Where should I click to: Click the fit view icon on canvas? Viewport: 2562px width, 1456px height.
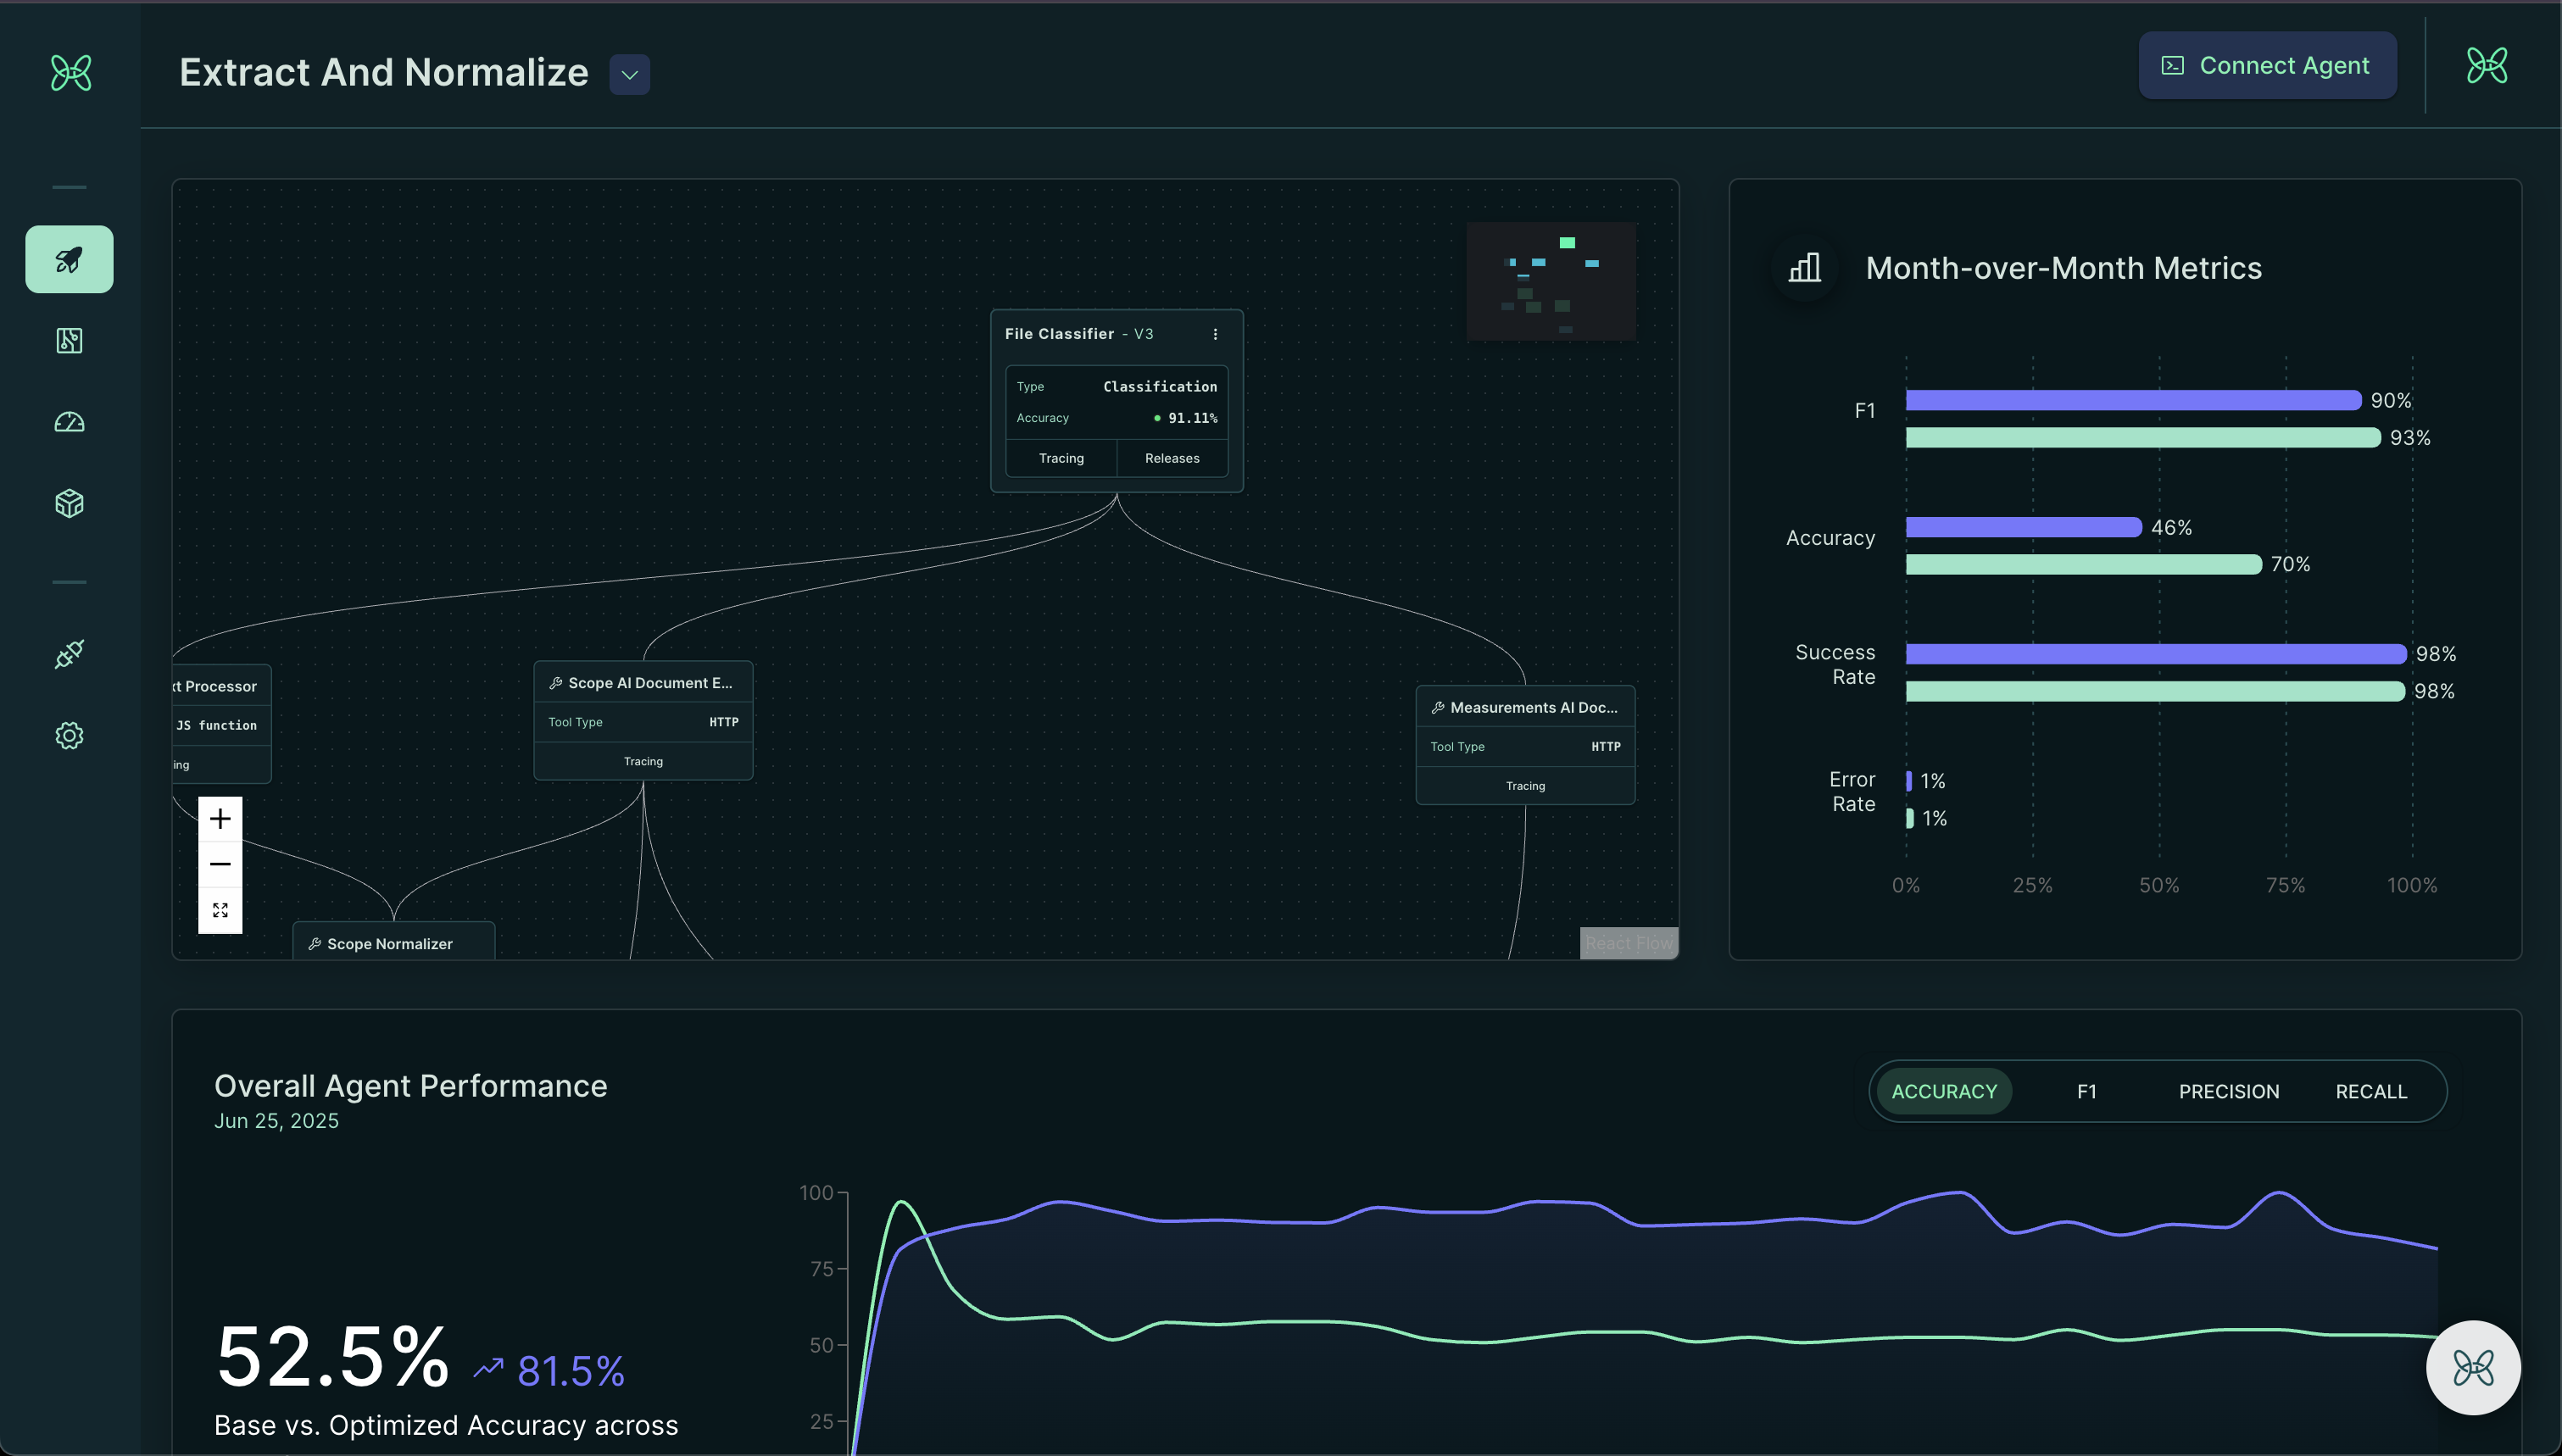click(220, 910)
